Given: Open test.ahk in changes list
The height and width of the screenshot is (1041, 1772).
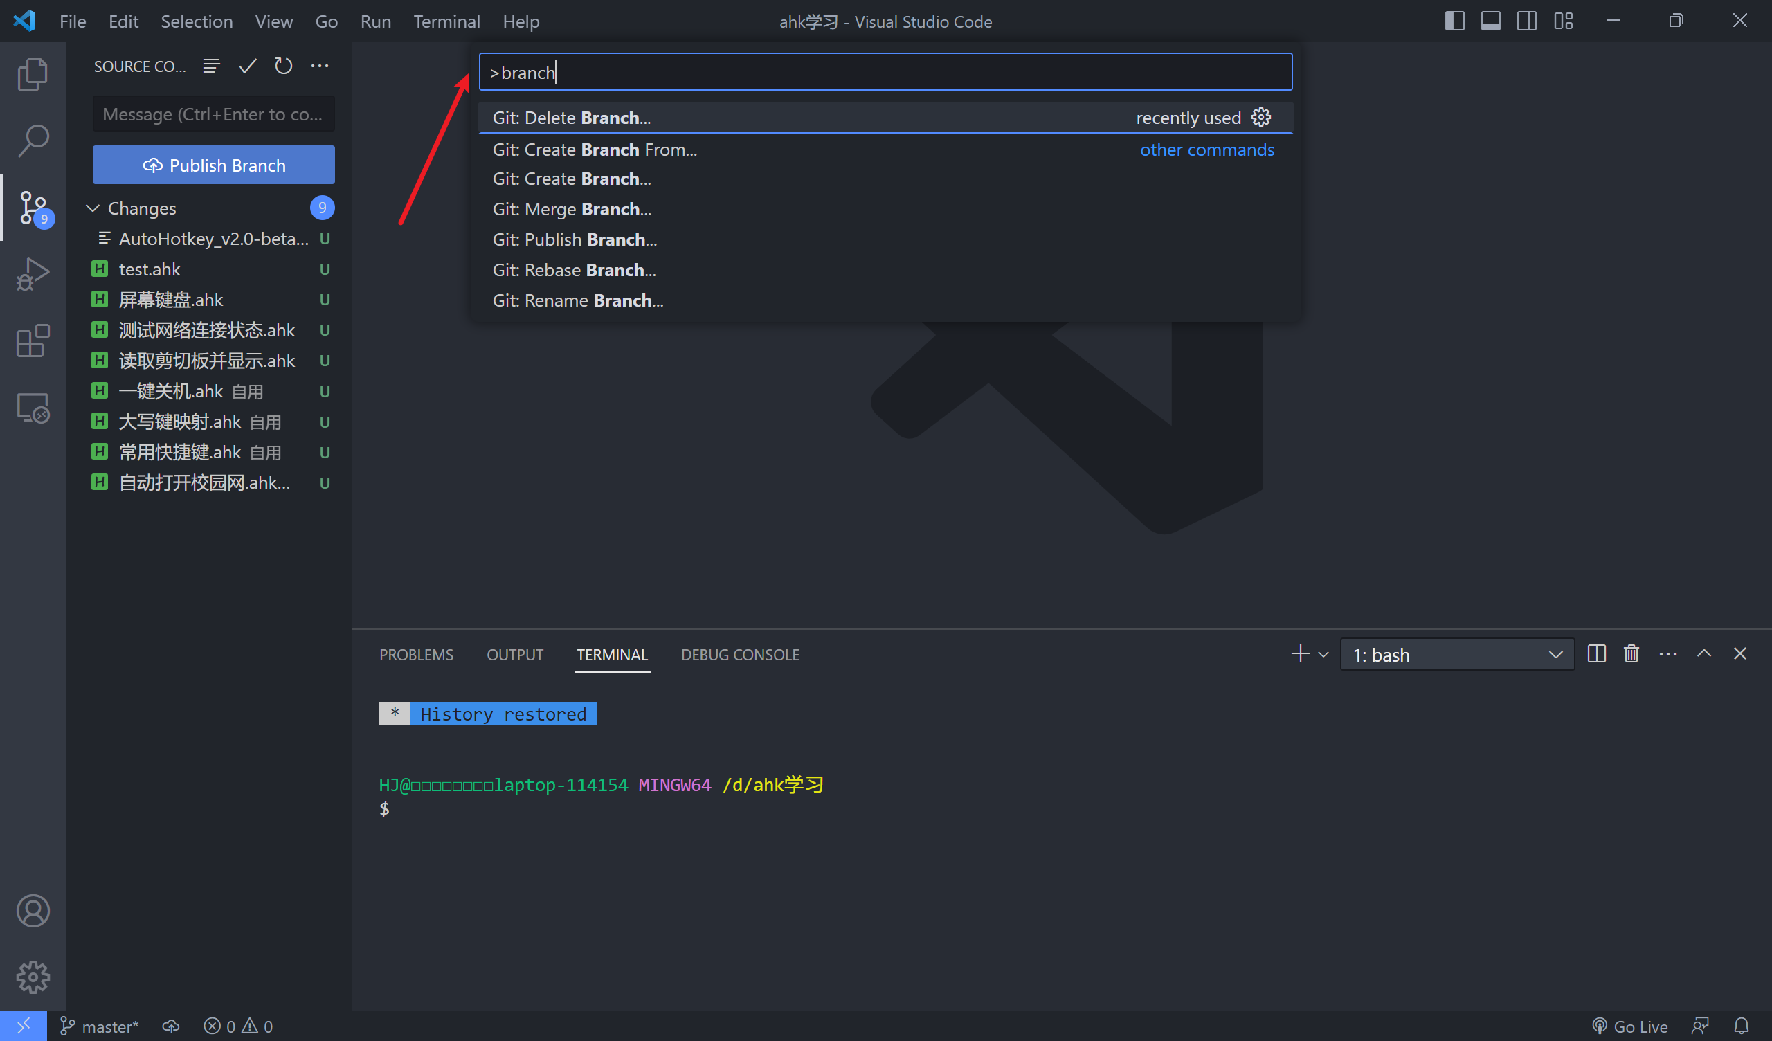Looking at the screenshot, I should point(210,269).
